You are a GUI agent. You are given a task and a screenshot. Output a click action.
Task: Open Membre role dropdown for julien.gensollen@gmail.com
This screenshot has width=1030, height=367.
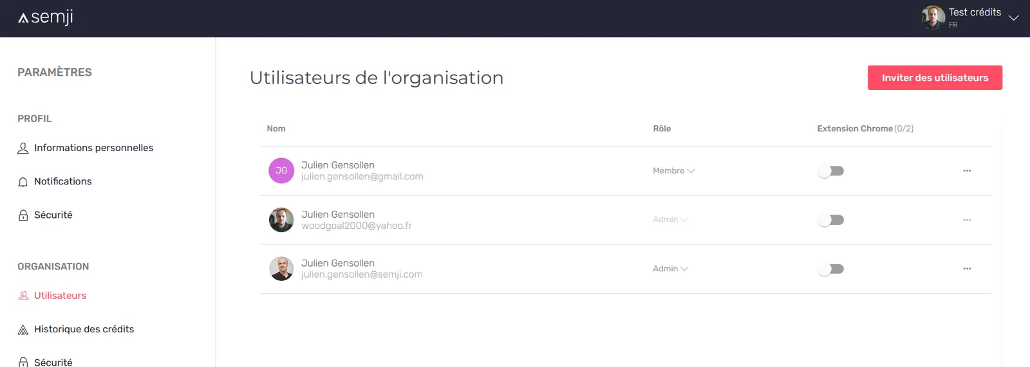(x=673, y=171)
